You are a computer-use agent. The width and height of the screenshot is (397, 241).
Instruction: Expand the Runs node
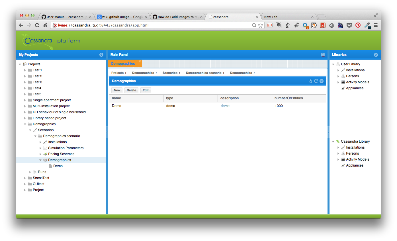(30, 172)
